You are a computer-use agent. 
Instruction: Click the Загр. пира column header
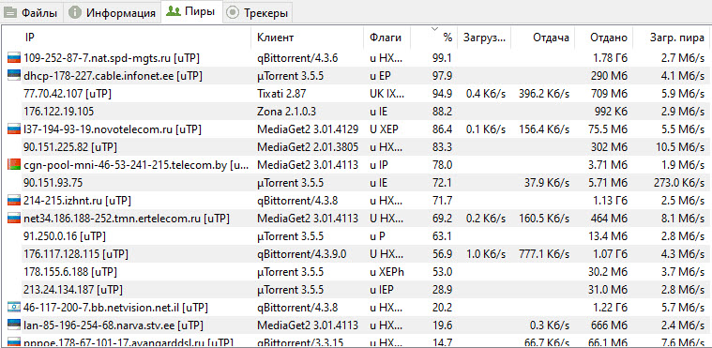(672, 38)
